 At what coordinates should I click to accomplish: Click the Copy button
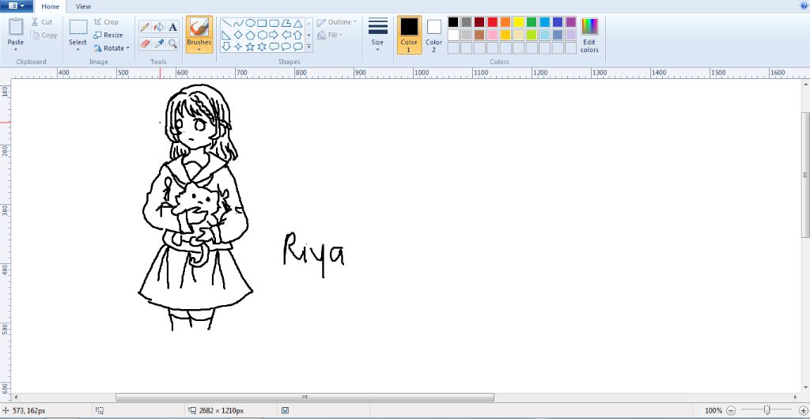click(x=44, y=35)
